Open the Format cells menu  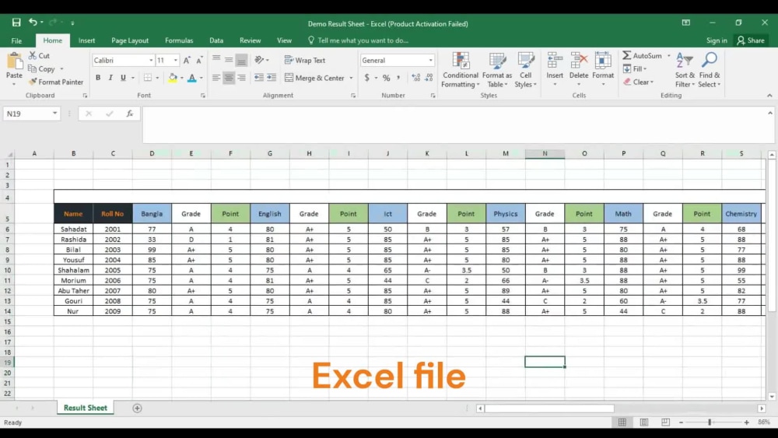[603, 69]
